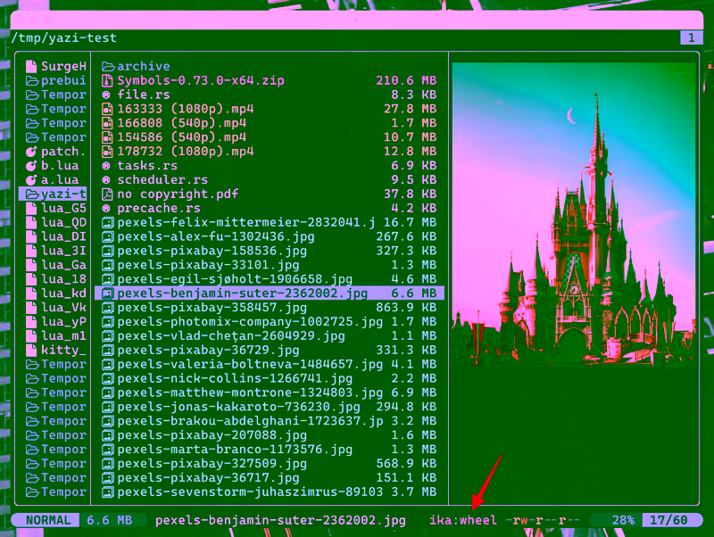Select pexels-sevenstorm-juhaszimrus-89103 file

(x=270, y=492)
